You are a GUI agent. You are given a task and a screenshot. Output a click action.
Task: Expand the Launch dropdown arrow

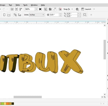pyautogui.click(x=94, y=9)
